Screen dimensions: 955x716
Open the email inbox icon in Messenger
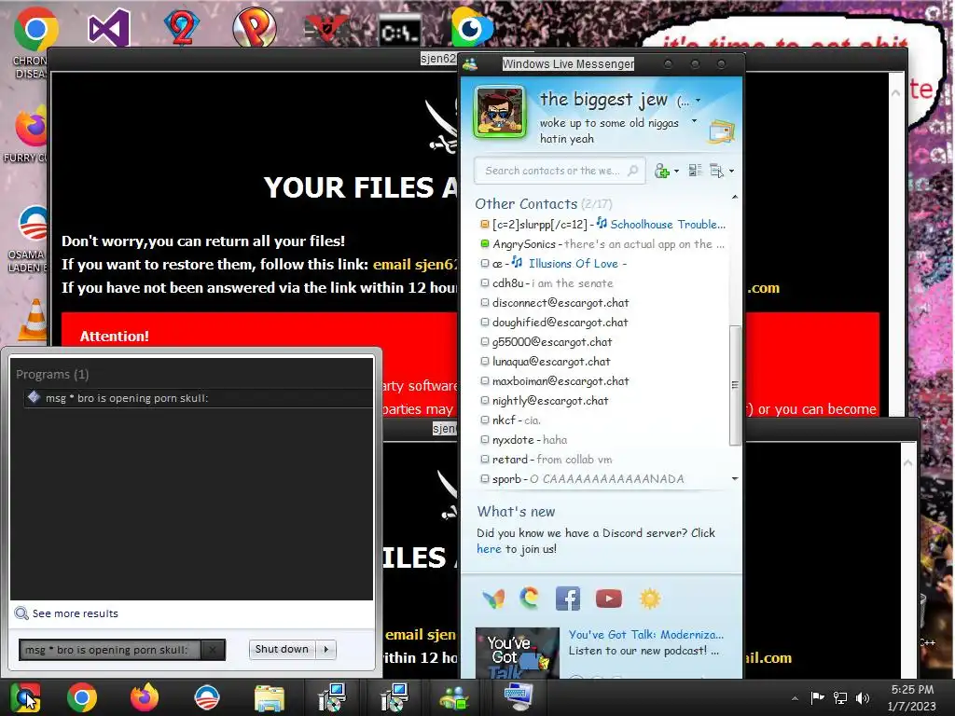[x=721, y=131]
